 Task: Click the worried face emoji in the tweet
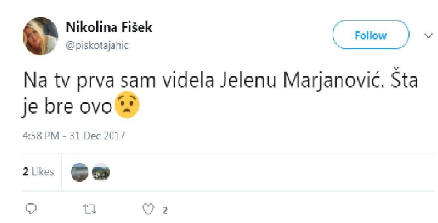pos(127,105)
